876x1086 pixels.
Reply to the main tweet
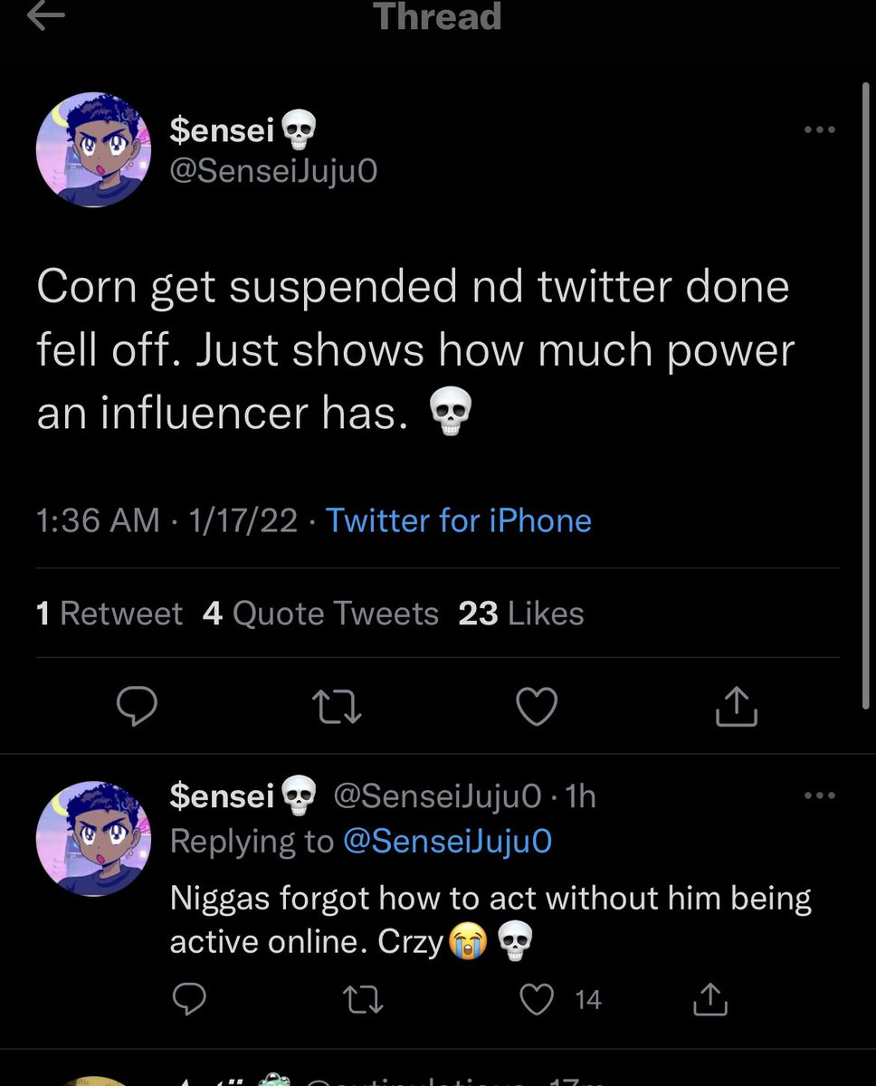138,707
